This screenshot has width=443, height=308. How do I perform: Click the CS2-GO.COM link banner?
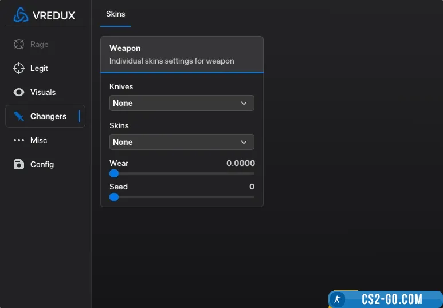(391, 299)
